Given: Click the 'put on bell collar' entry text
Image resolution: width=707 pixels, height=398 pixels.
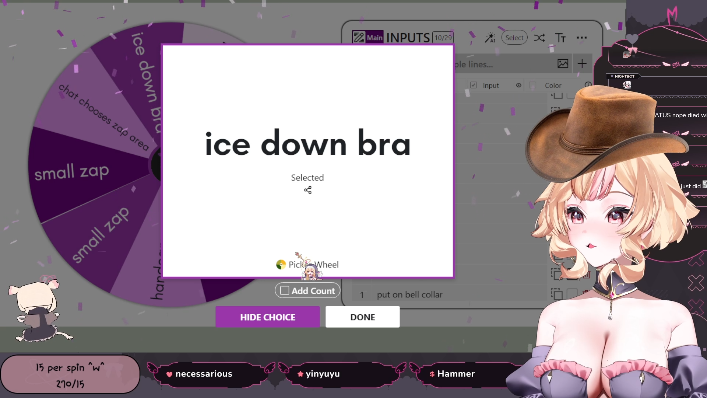Looking at the screenshot, I should (x=409, y=294).
